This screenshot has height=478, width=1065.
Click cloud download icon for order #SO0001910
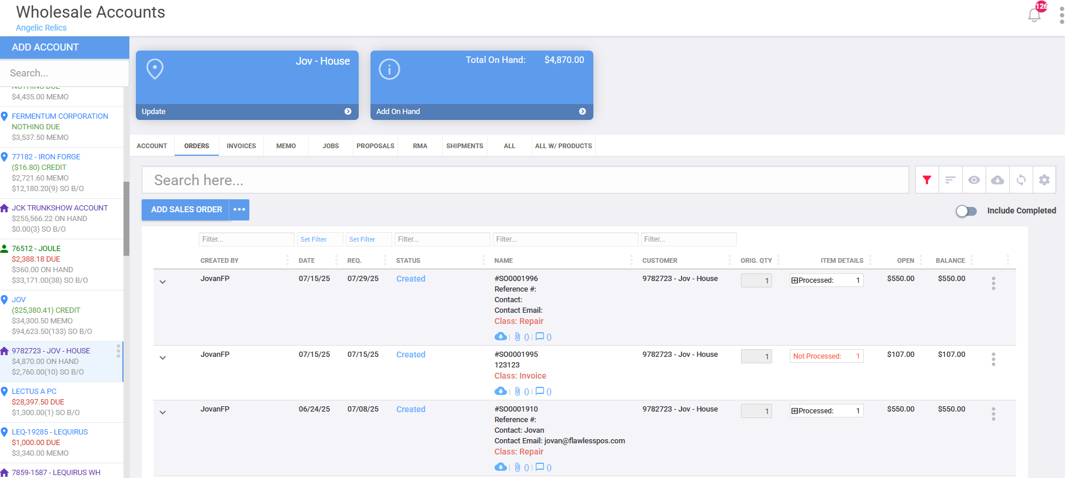tap(500, 467)
